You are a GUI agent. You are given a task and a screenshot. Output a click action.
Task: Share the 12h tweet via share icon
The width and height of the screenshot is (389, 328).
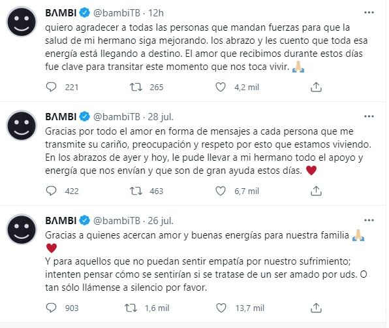(316, 87)
